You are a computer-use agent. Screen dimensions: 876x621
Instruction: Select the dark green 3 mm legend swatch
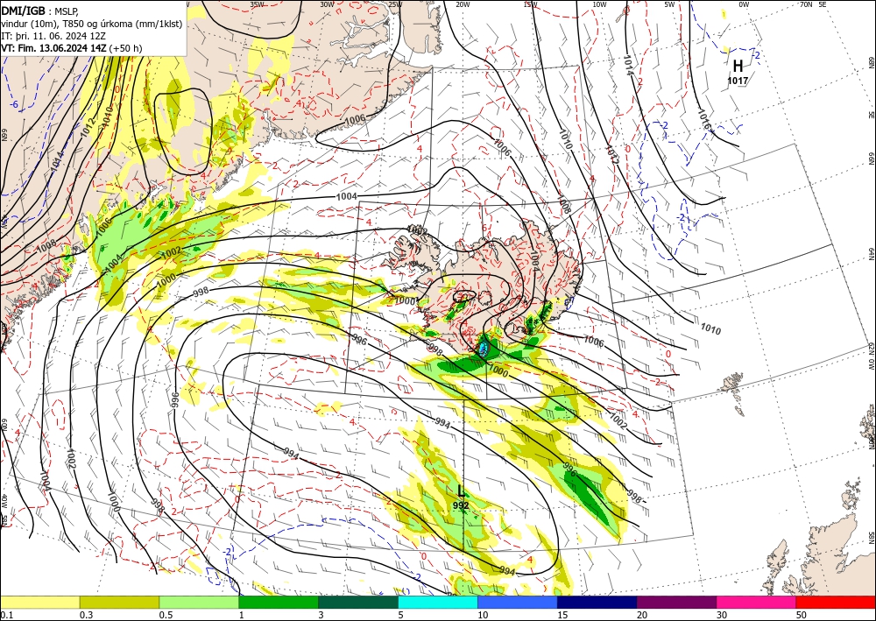point(358,602)
